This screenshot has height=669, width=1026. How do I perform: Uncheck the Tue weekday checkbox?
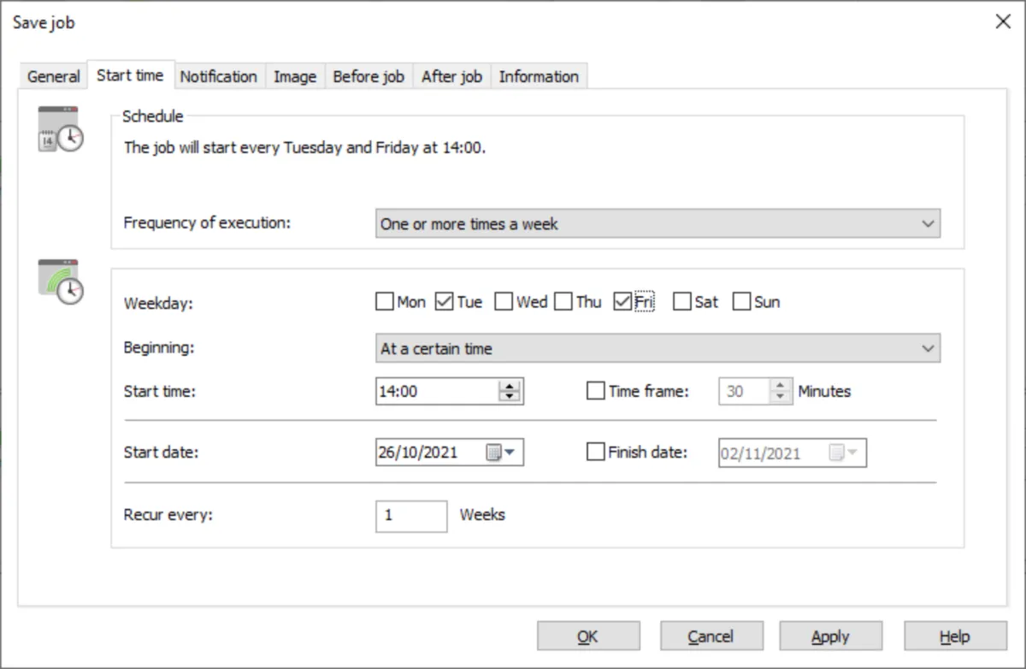tap(444, 302)
